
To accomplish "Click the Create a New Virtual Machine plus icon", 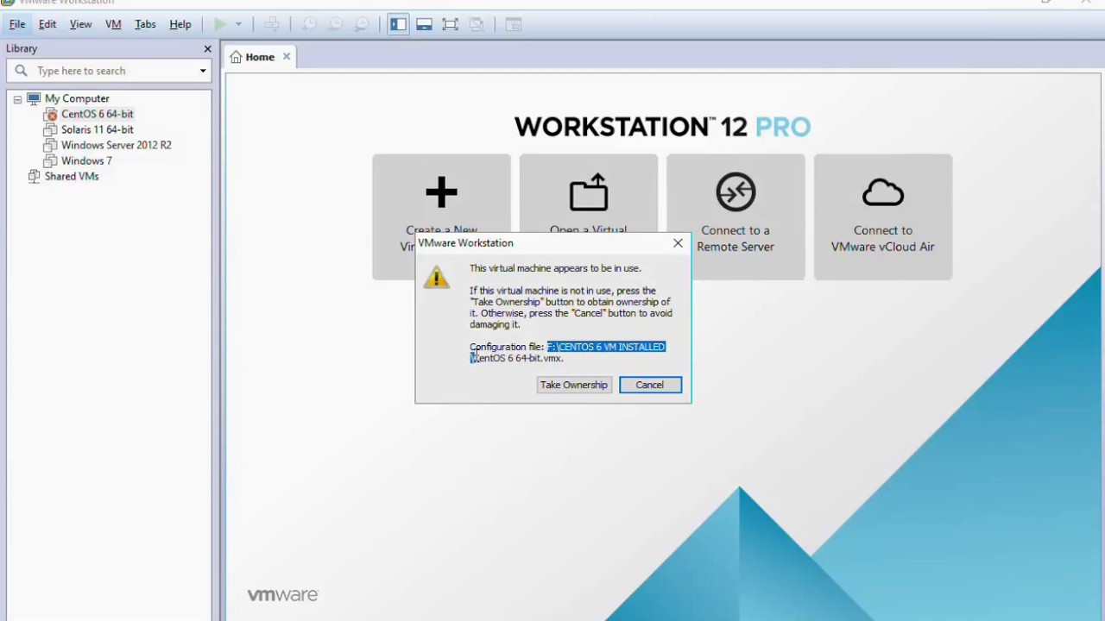I will 441,192.
